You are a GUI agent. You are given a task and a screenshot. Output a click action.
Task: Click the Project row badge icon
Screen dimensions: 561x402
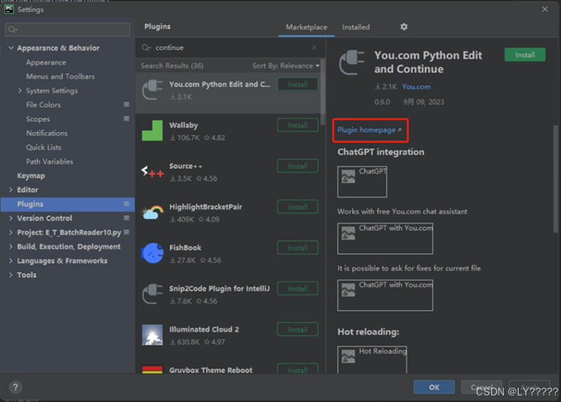pos(126,232)
